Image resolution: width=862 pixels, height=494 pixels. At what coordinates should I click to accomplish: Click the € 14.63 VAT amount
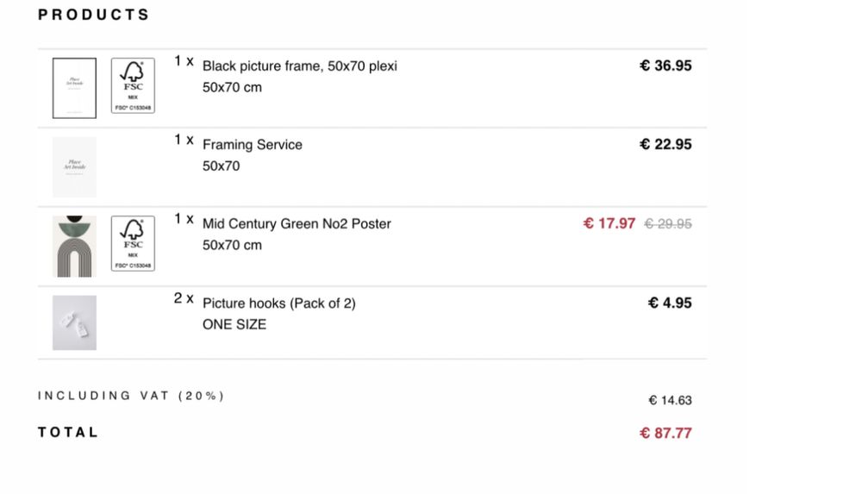[670, 401]
